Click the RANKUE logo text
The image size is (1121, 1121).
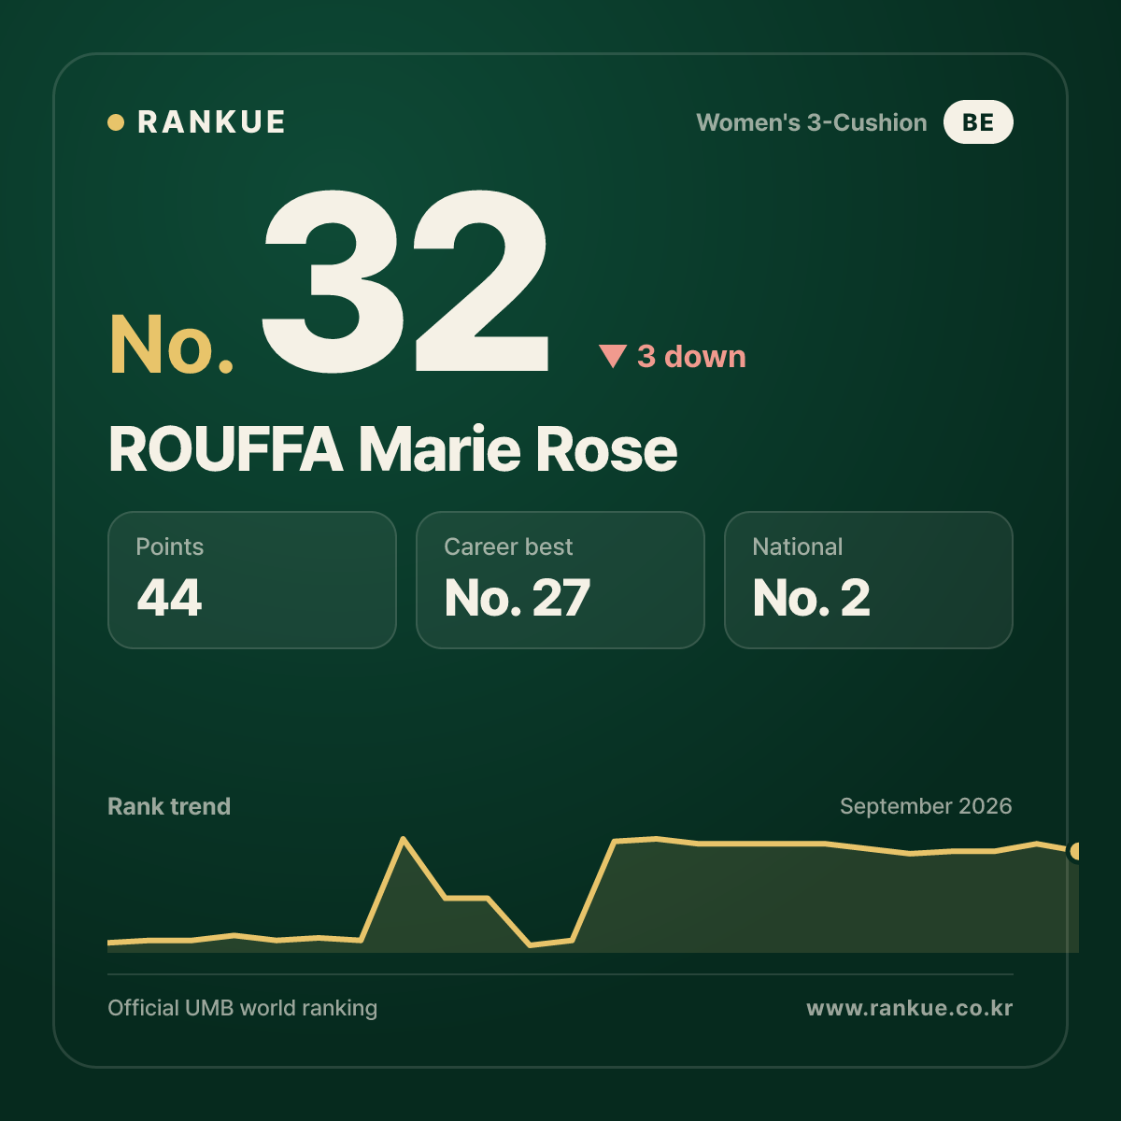tap(211, 122)
